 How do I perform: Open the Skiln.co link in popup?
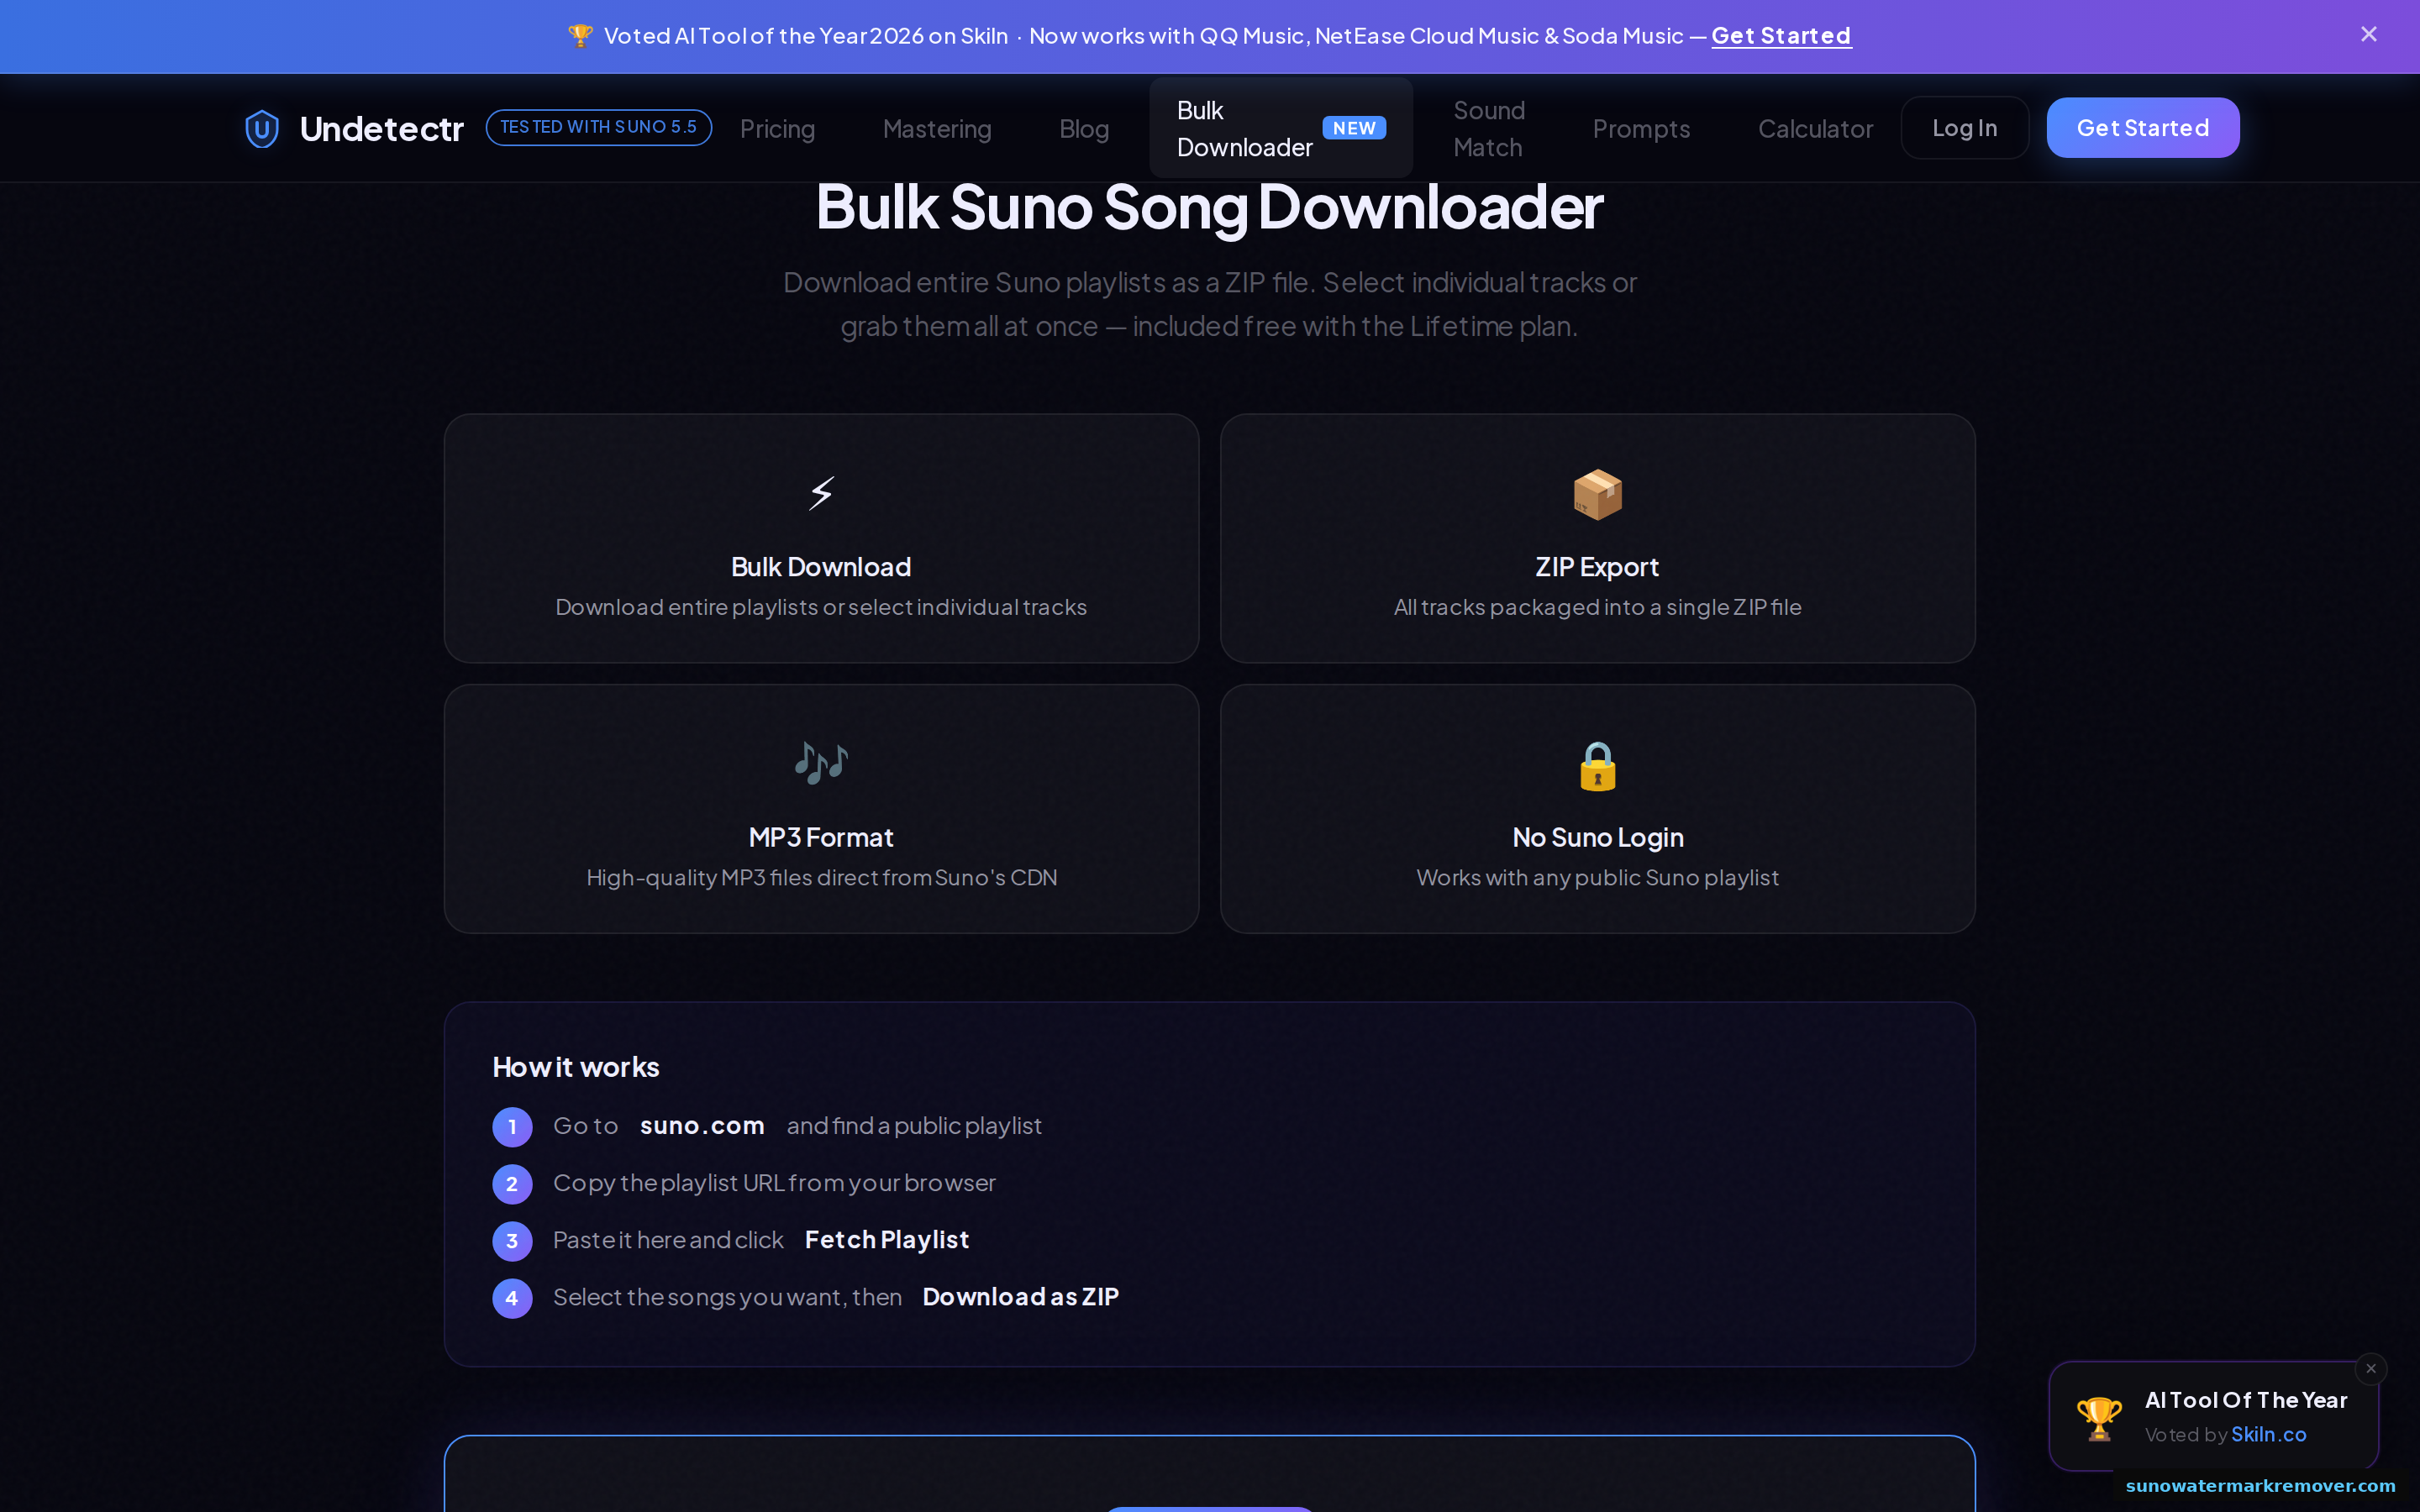[2268, 1434]
